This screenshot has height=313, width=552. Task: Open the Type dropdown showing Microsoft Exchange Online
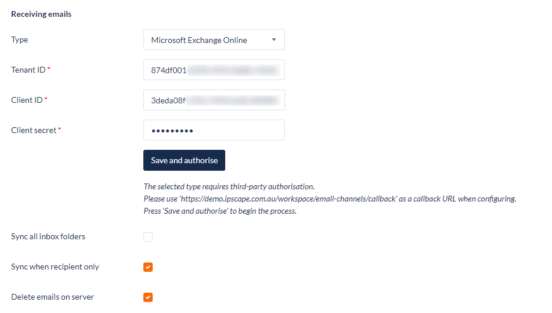pos(214,40)
